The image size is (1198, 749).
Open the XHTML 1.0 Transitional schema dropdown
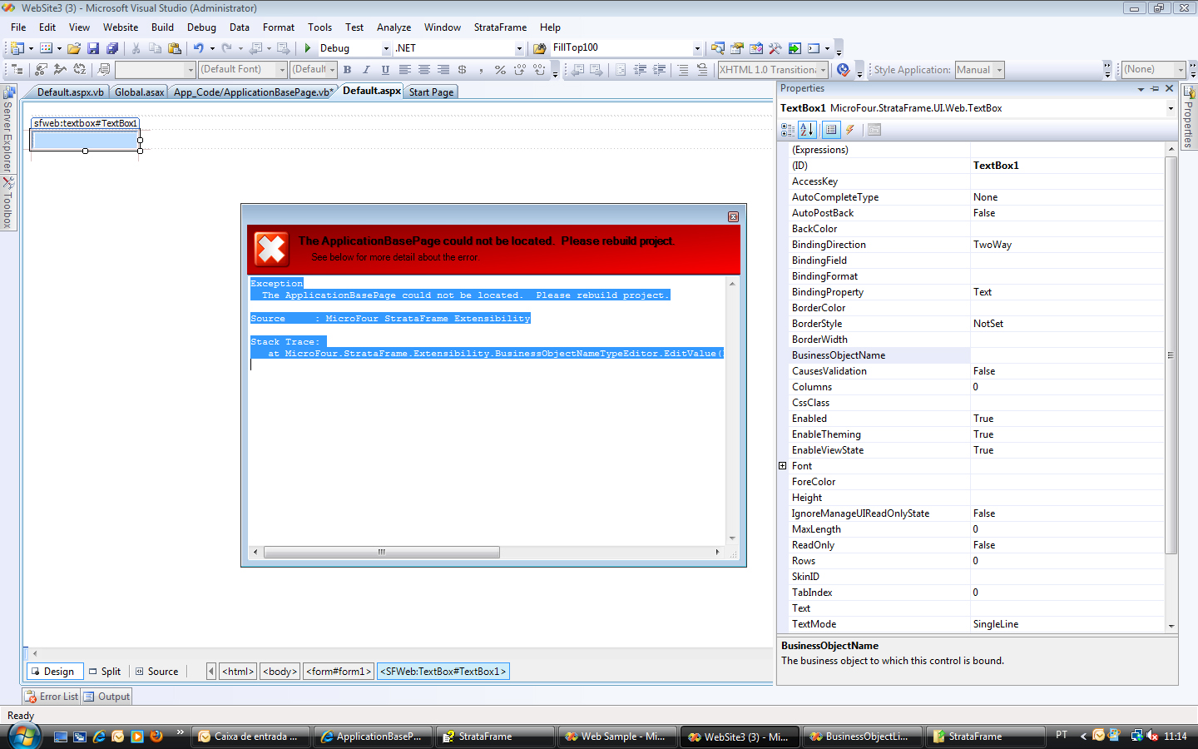click(823, 70)
